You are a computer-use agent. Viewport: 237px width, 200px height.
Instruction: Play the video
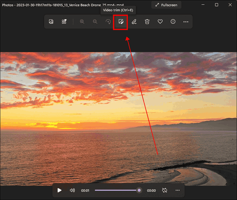pos(60,191)
